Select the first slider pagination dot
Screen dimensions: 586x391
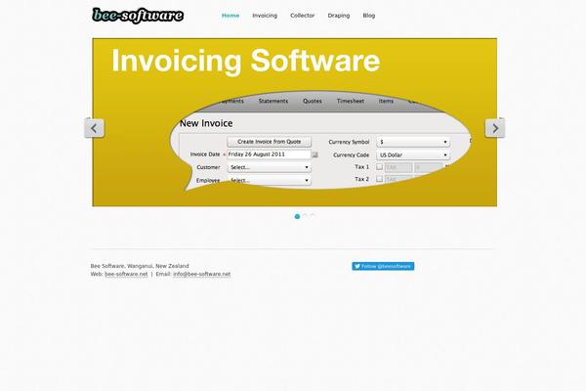(x=297, y=216)
